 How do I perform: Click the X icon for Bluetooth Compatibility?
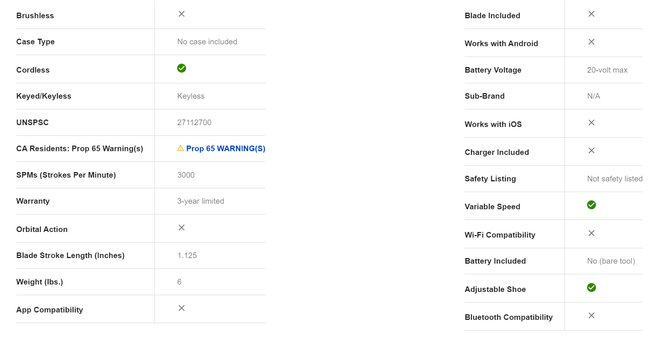(592, 315)
